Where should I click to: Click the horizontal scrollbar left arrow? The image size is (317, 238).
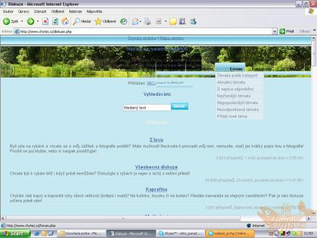coord(2,219)
